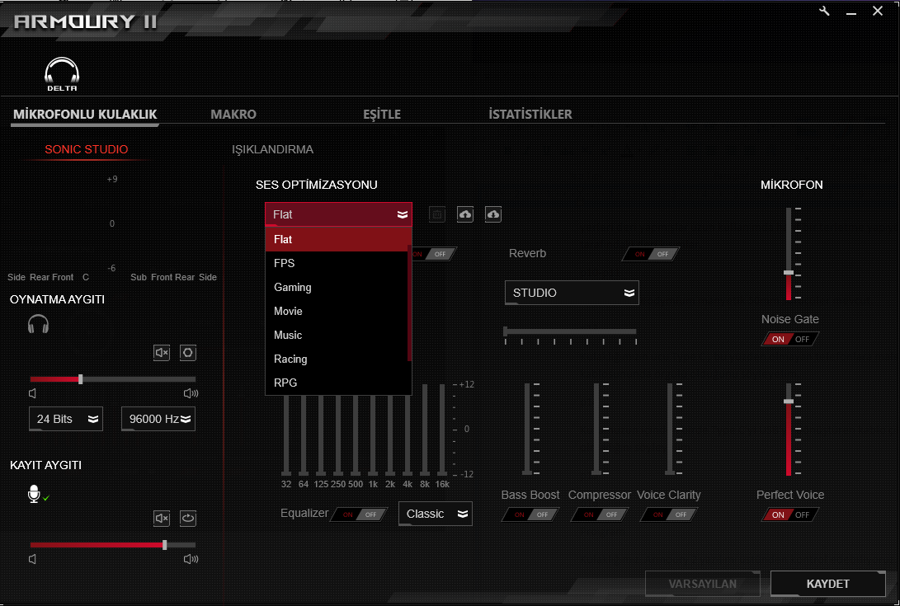The image size is (900, 606).
Task: Choose Gaming from the profile list
Action: (x=337, y=288)
